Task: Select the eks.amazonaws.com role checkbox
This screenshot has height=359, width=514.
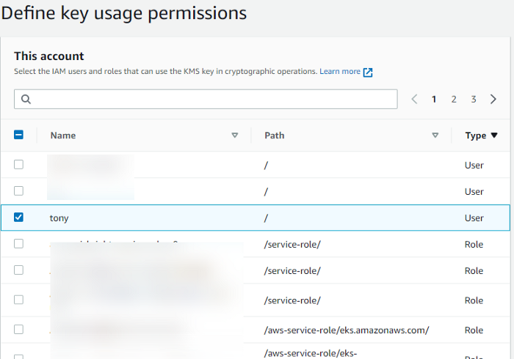Action: [x=19, y=329]
